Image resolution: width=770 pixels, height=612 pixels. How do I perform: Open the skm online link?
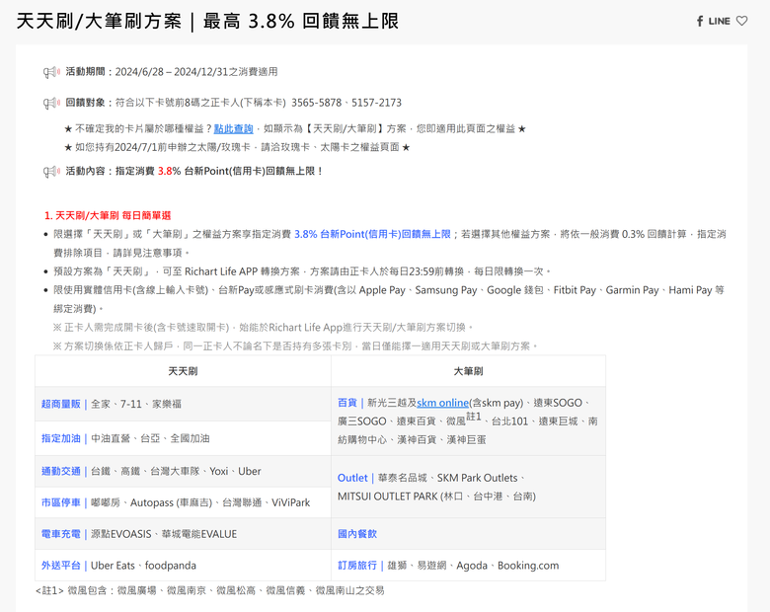click(442, 403)
